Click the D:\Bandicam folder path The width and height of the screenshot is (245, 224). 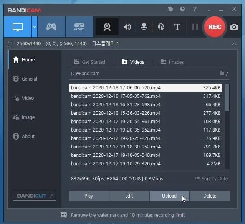85,74
